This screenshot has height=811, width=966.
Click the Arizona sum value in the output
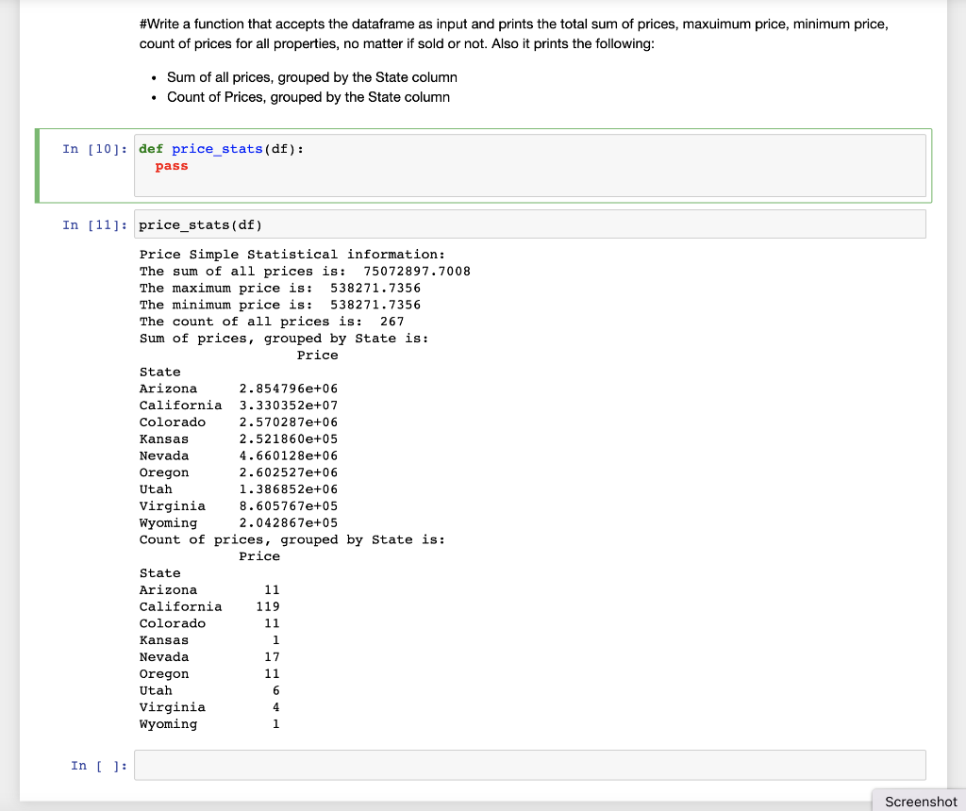[288, 388]
